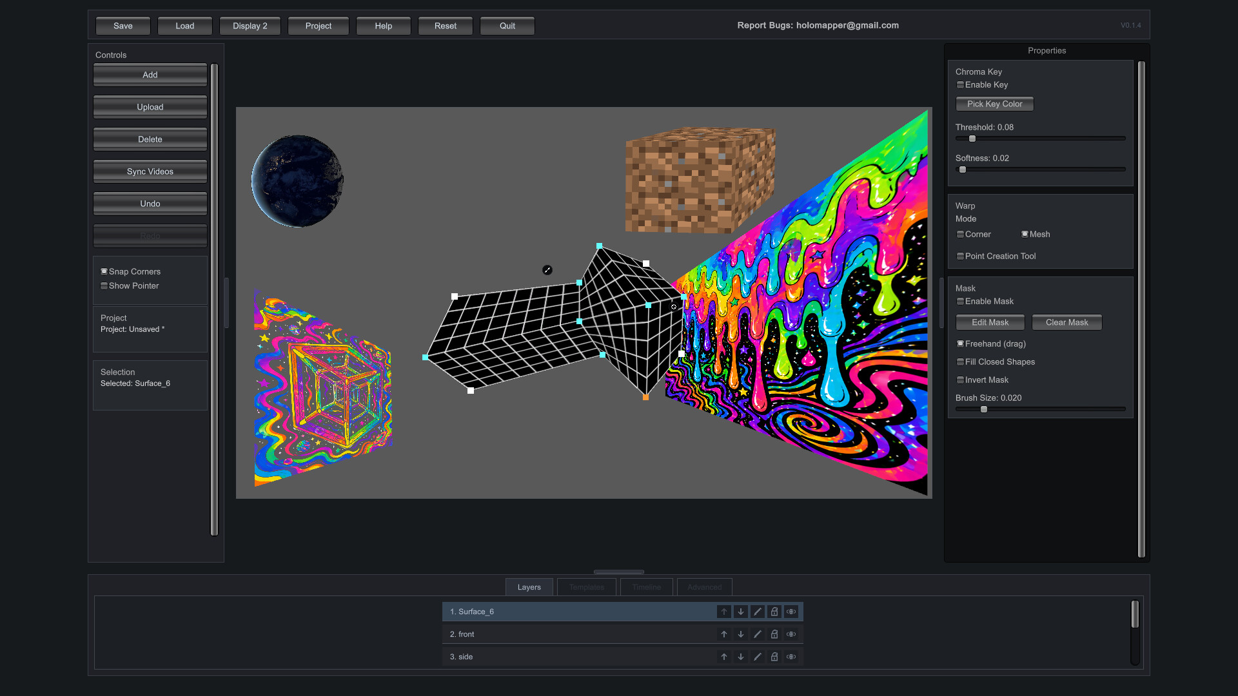The width and height of the screenshot is (1238, 696).
Task: Enable the Mask checkbox
Action: pyautogui.click(x=960, y=302)
